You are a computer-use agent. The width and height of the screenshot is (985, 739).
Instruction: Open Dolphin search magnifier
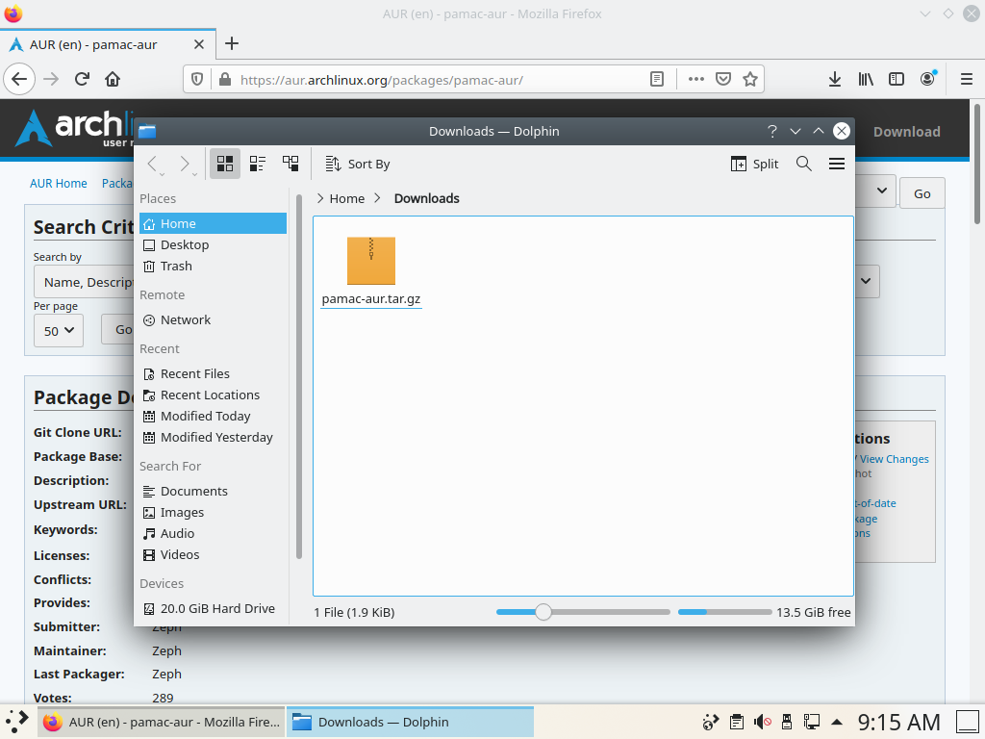803,164
